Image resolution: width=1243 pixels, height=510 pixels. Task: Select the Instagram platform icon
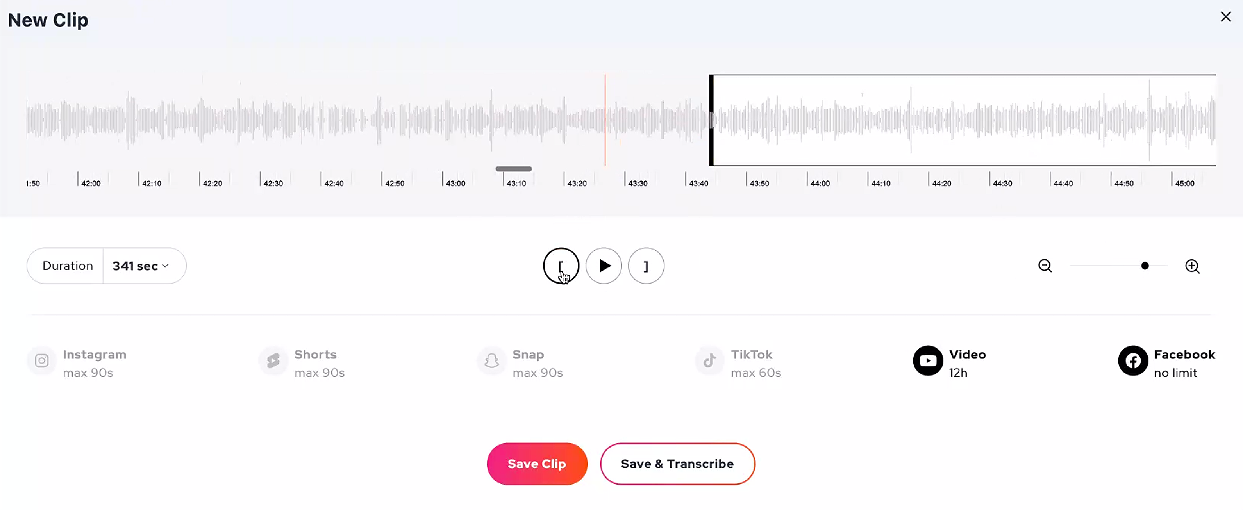(41, 360)
